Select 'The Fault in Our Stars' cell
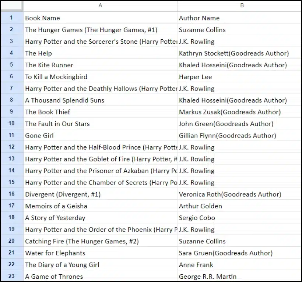The width and height of the screenshot is (302, 282). tap(57, 124)
